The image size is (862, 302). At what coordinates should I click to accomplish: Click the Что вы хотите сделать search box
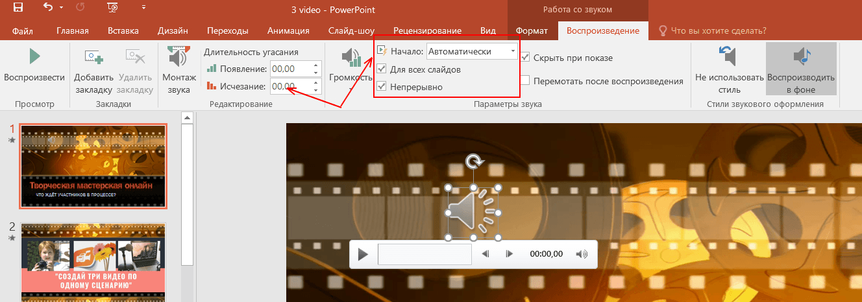pos(713,30)
